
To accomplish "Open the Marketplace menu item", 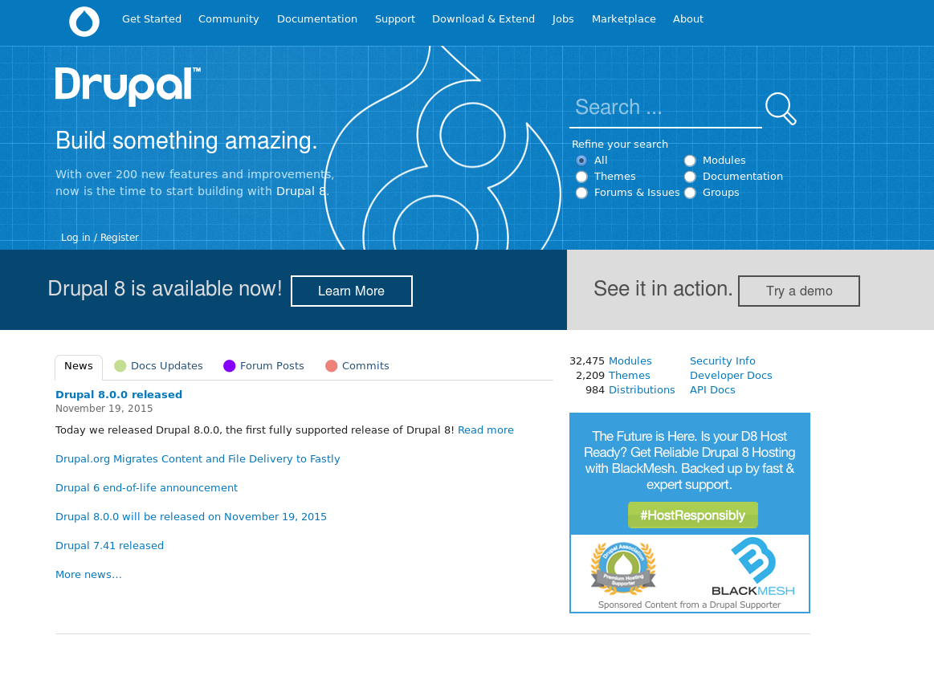I will [x=624, y=19].
